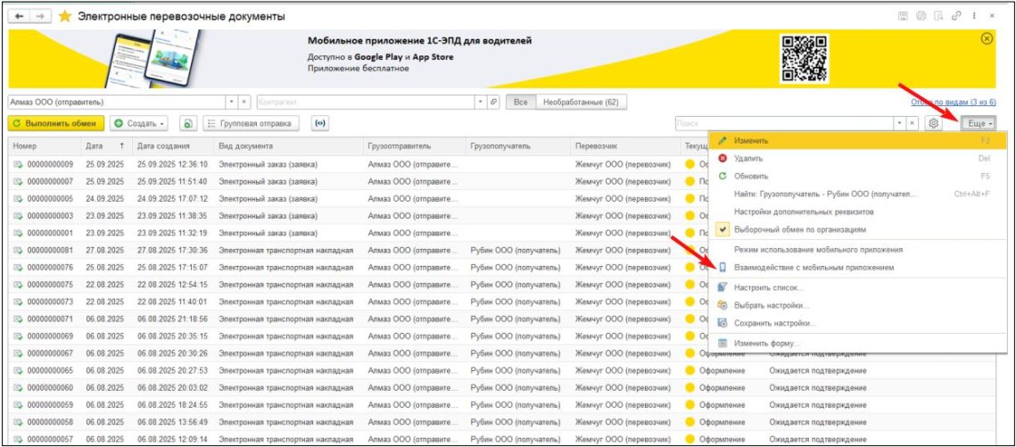Select Настроить список in the menu
This screenshot has width=1016, height=447.
(768, 287)
